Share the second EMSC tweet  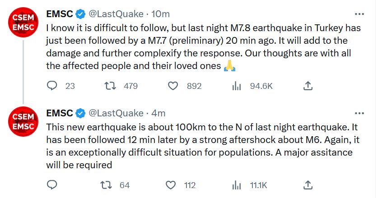(308, 185)
